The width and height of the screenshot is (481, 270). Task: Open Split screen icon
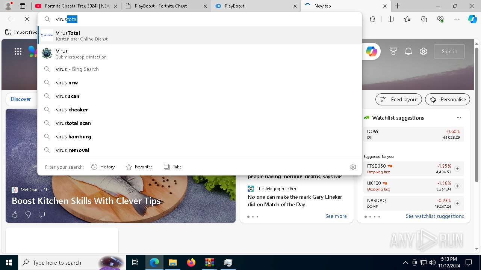click(x=390, y=19)
